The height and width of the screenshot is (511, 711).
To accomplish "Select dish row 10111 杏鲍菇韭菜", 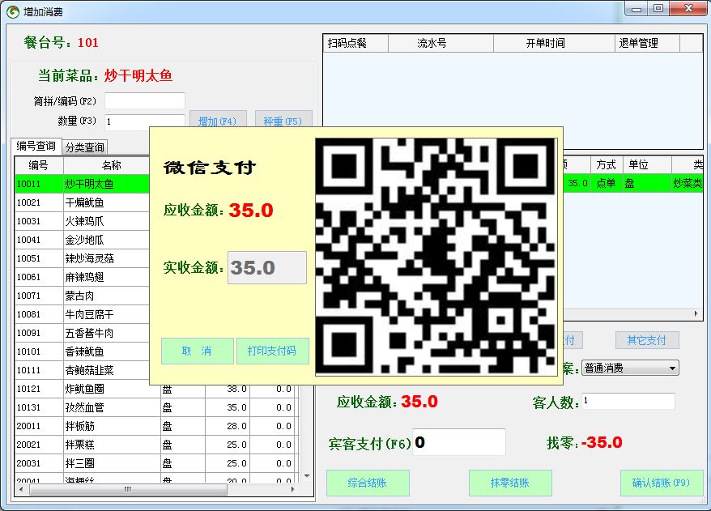I will point(83,370).
